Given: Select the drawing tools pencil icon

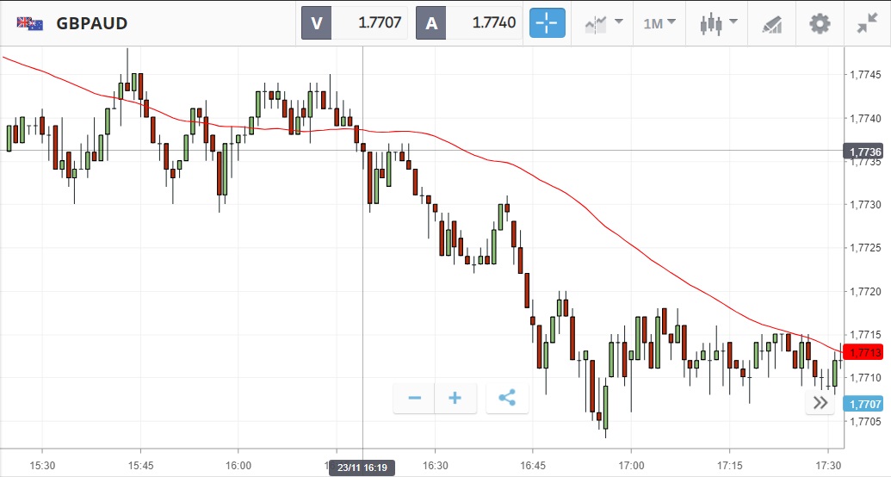Looking at the screenshot, I should point(771,24).
